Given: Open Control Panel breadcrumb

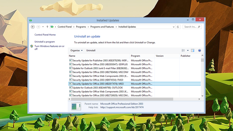Looking at the screenshot, I should [65, 27].
